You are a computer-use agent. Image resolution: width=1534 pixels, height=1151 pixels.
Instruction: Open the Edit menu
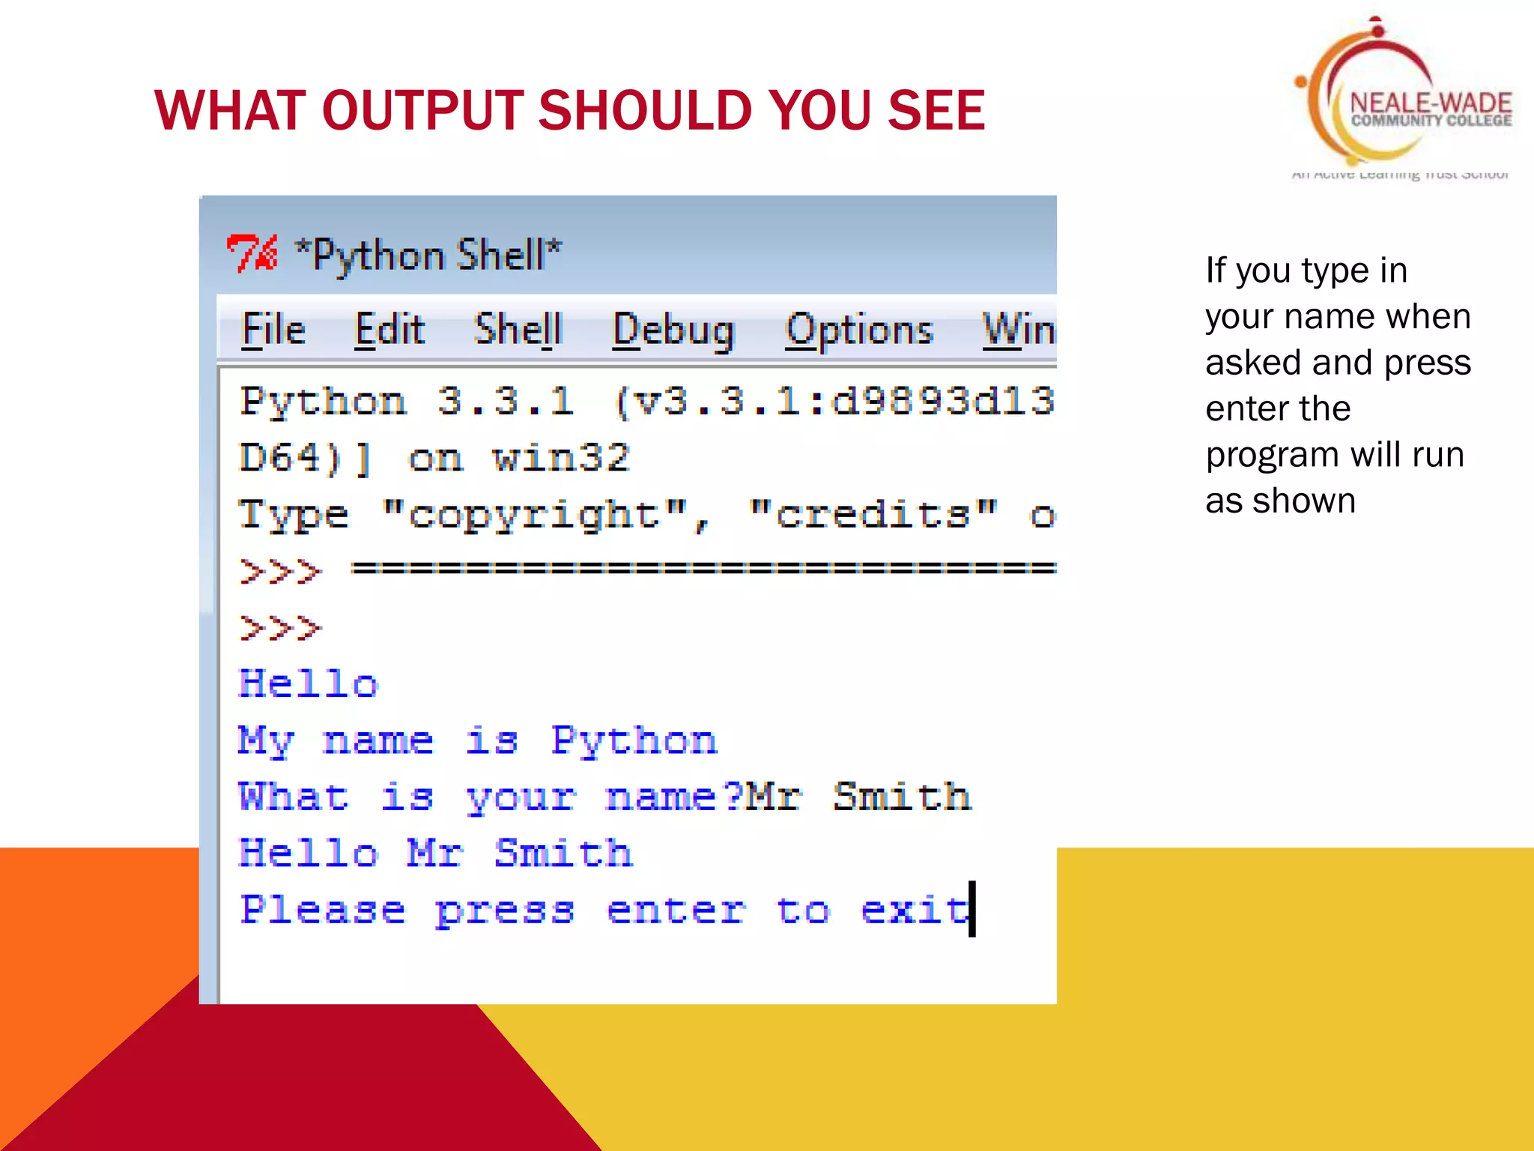coord(389,330)
